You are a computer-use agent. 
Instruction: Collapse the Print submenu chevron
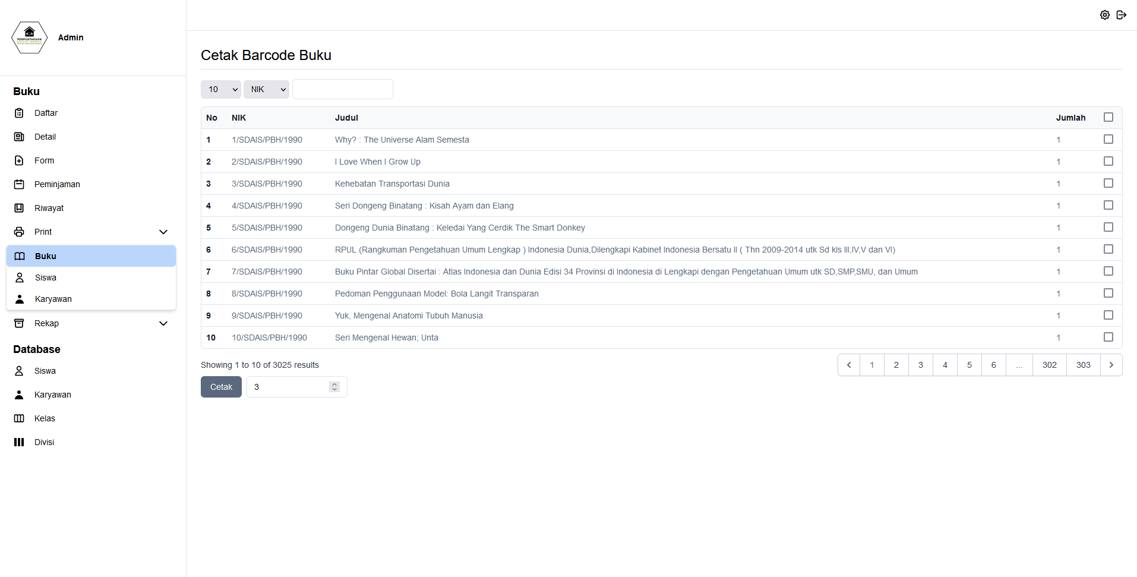point(163,232)
